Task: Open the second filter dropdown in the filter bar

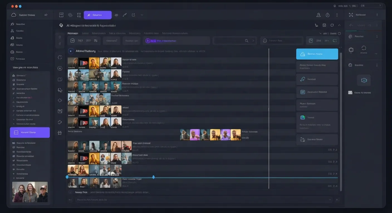Action: [x=131, y=40]
